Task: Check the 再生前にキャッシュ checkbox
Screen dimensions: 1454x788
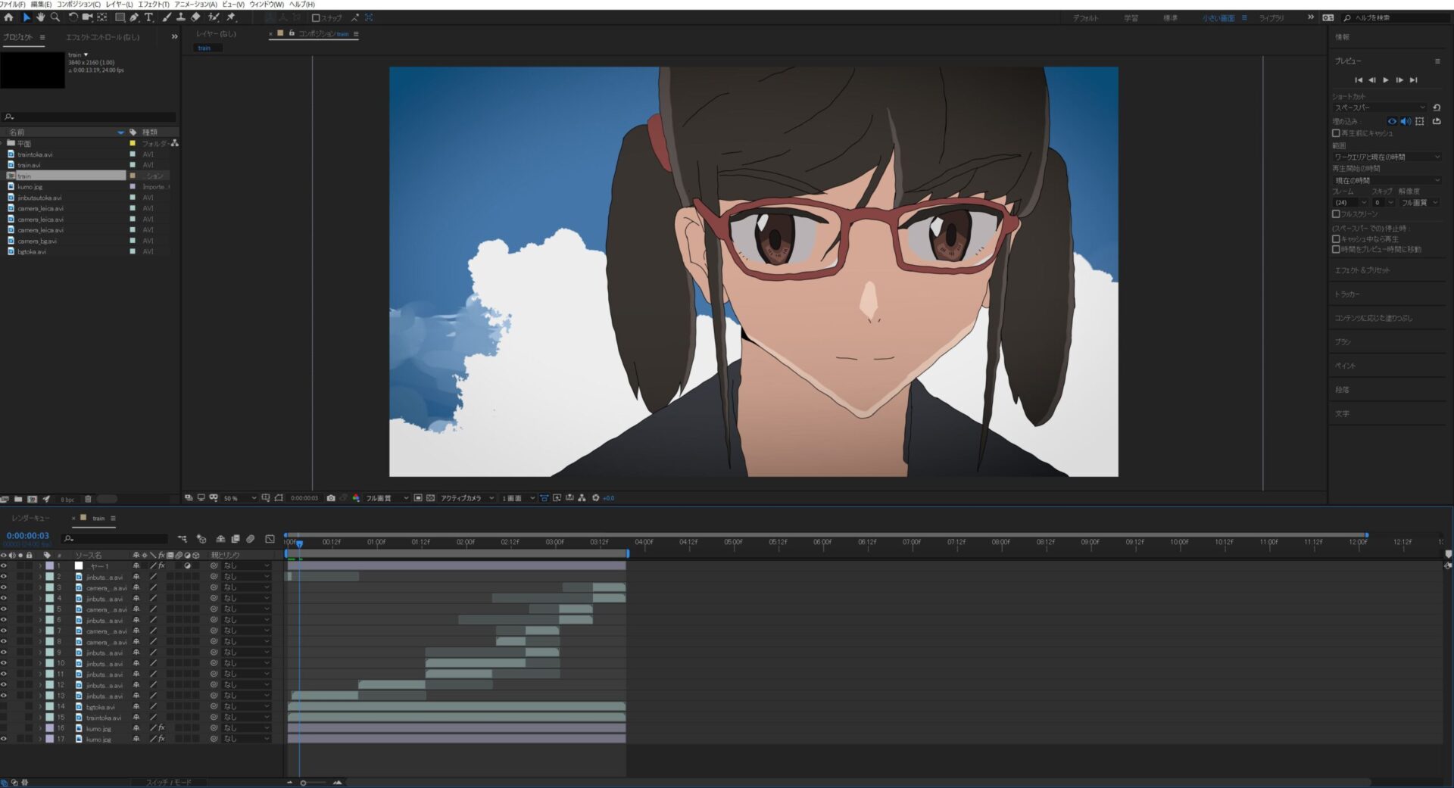Action: click(1337, 133)
